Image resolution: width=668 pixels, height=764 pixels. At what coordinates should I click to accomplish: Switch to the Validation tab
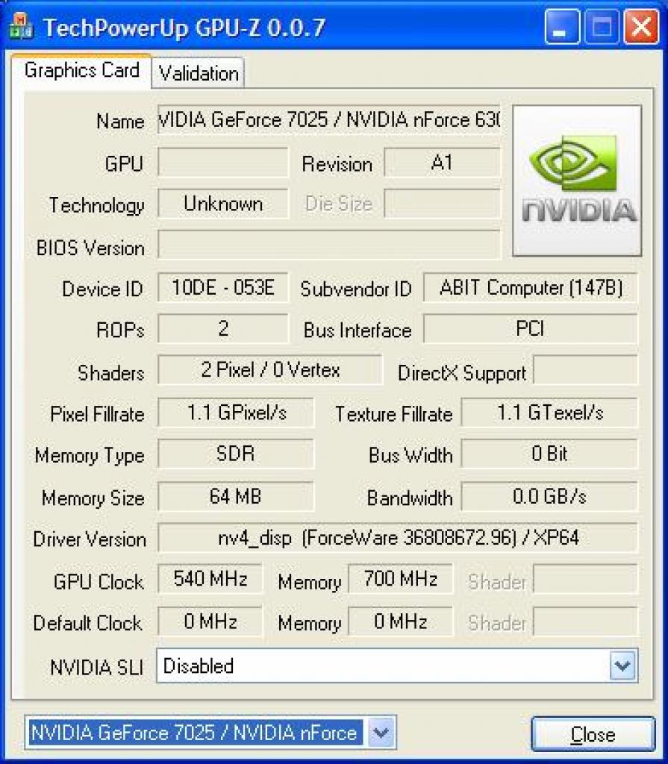click(198, 73)
